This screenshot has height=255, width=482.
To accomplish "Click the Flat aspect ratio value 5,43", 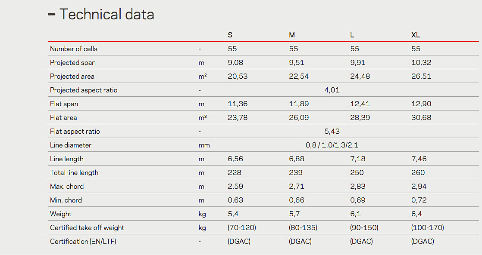I will pos(332,132).
